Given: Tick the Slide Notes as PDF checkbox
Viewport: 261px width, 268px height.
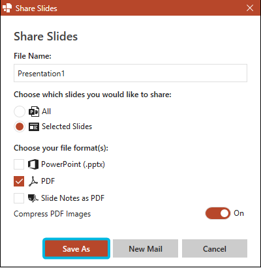Looking at the screenshot, I should coord(19,198).
